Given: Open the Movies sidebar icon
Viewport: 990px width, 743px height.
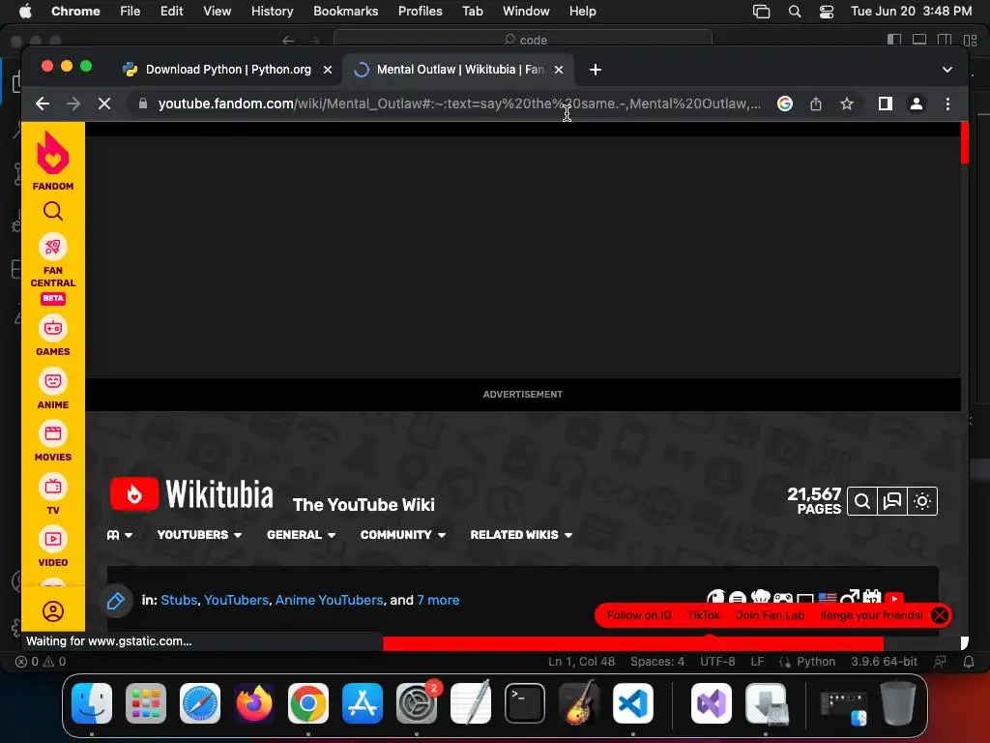Looking at the screenshot, I should [53, 434].
